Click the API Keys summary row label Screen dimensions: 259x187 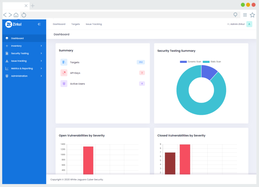click(75, 73)
